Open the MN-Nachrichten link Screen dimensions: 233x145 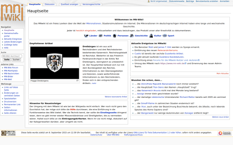coord(11,73)
